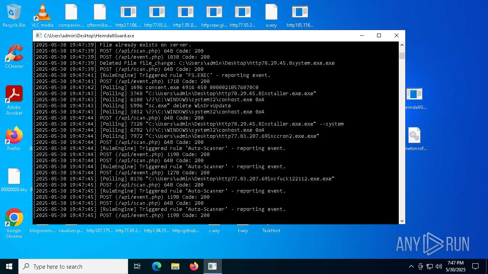
Task: Close the HeimdallGuard console window
Action: click(x=396, y=35)
